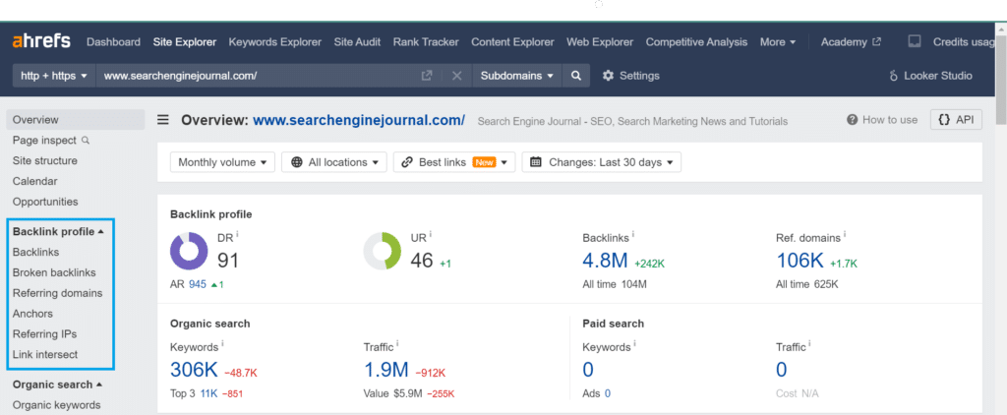Open the Subdomains mode dropdown
1007x415 pixels.
click(517, 75)
